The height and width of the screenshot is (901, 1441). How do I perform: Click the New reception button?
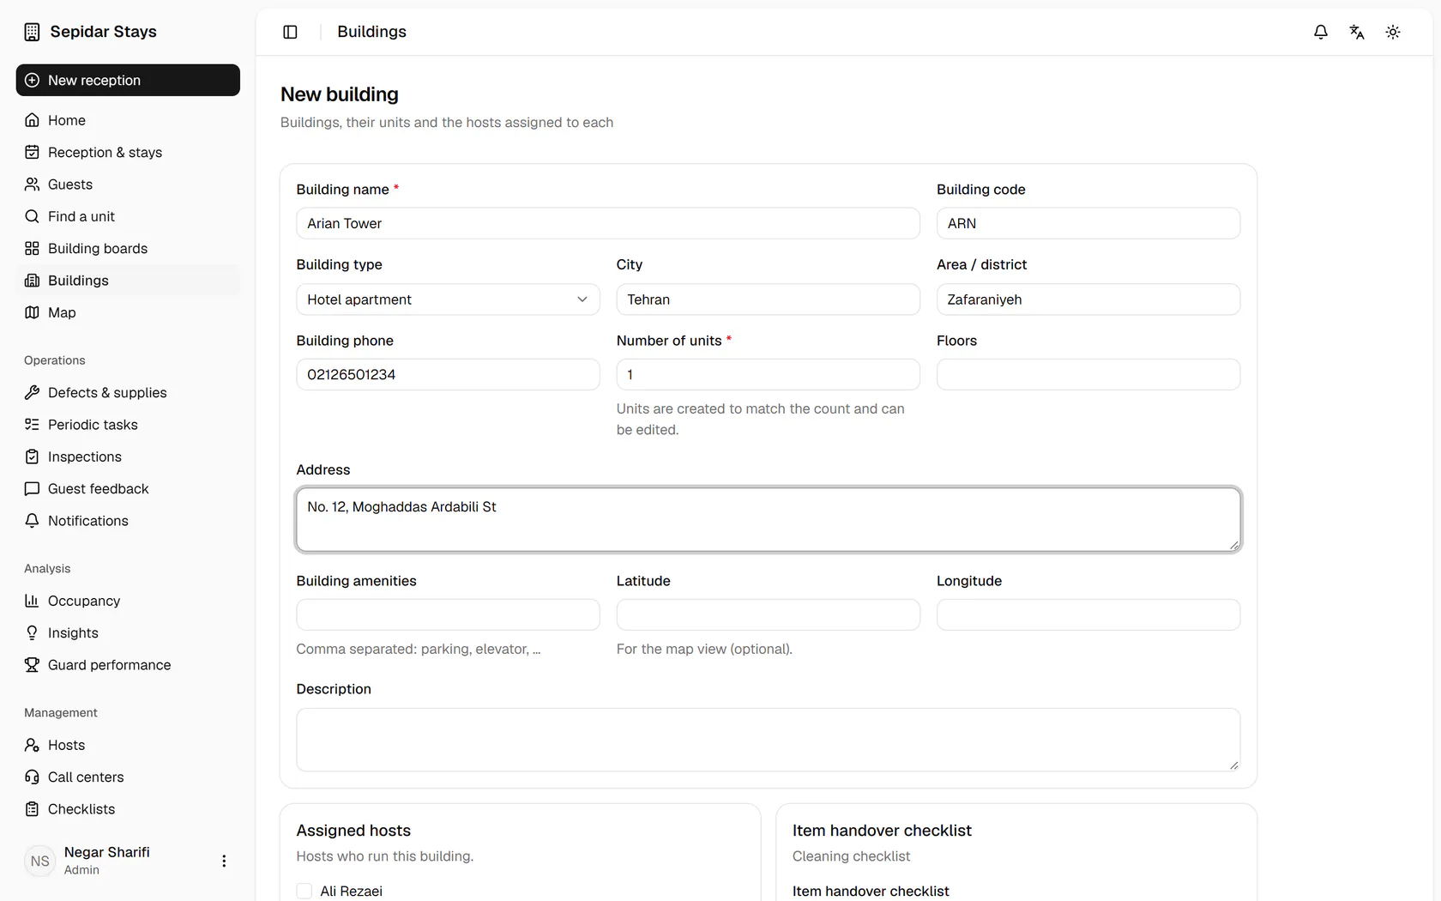click(128, 80)
